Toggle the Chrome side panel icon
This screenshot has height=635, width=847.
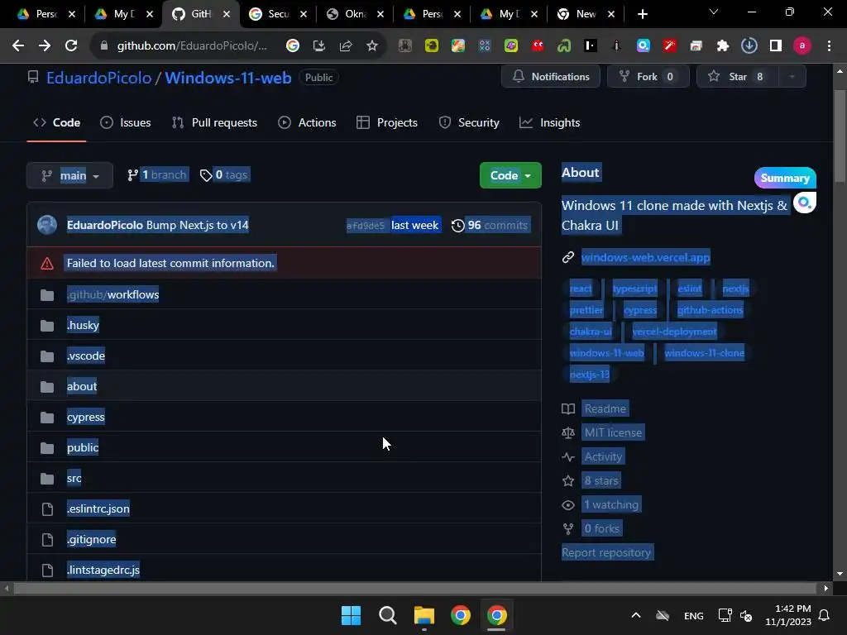(x=776, y=46)
